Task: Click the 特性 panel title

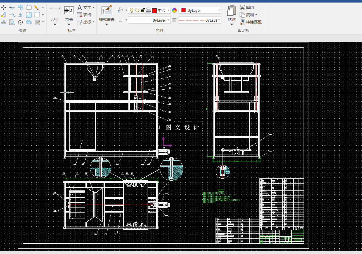Action: (x=160, y=31)
